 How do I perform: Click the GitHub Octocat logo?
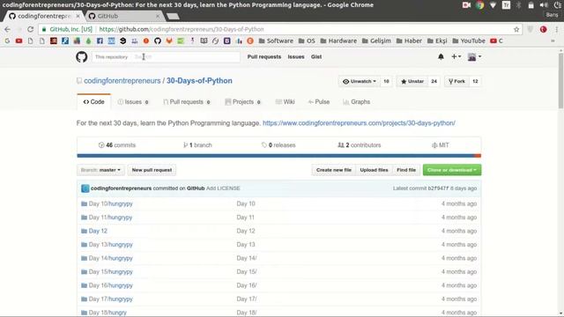pos(82,56)
